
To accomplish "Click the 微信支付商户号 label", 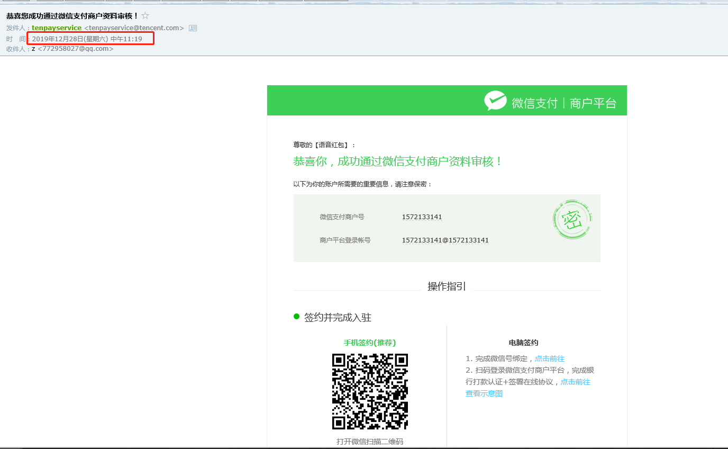I will point(342,217).
